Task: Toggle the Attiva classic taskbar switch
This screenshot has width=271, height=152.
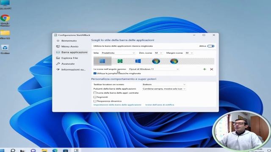Action: pyautogui.click(x=211, y=46)
